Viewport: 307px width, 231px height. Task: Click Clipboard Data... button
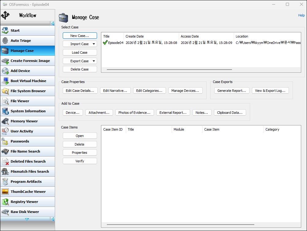(230, 113)
